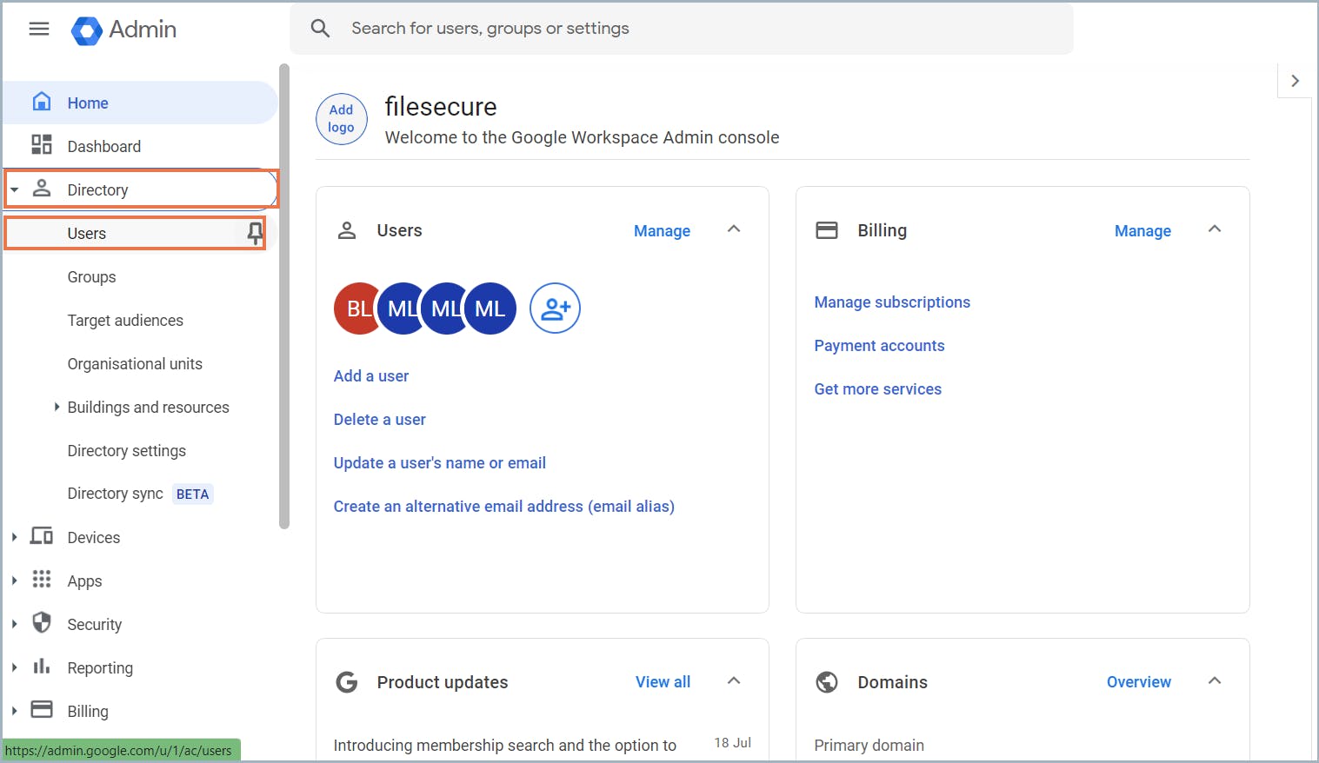This screenshot has height=763, width=1319.
Task: Open Directory settings menu item
Action: point(127,450)
